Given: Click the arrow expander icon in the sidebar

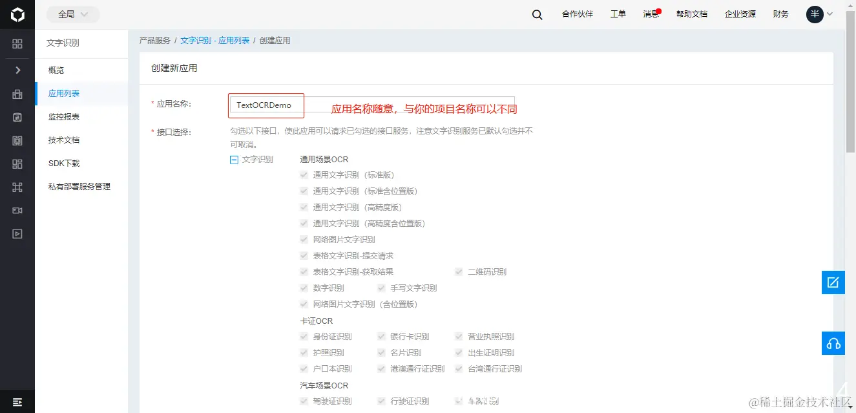Looking at the screenshot, I should (x=17, y=70).
